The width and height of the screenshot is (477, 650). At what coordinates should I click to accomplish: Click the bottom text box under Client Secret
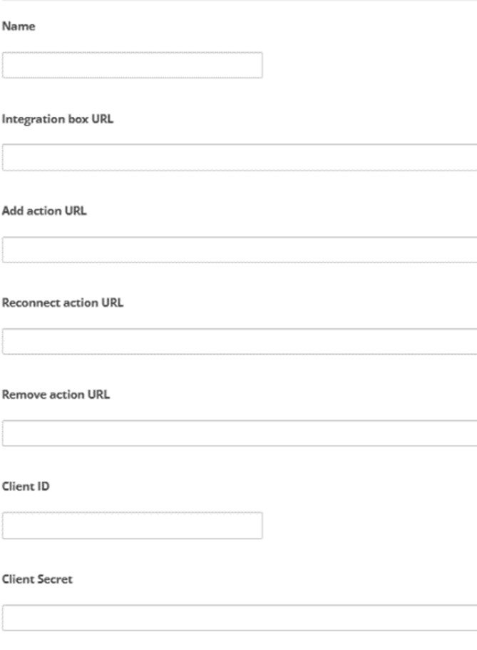pyautogui.click(x=239, y=617)
